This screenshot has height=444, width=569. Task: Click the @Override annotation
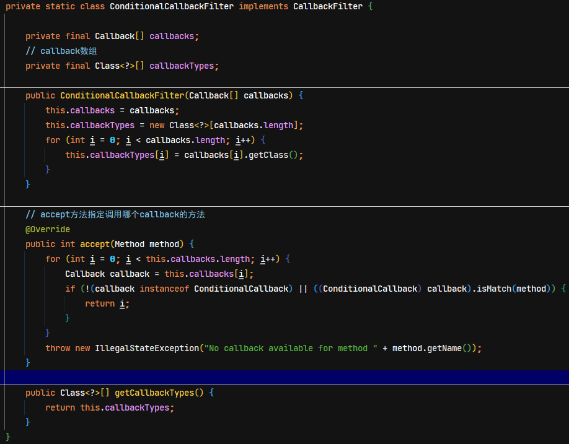click(x=48, y=229)
